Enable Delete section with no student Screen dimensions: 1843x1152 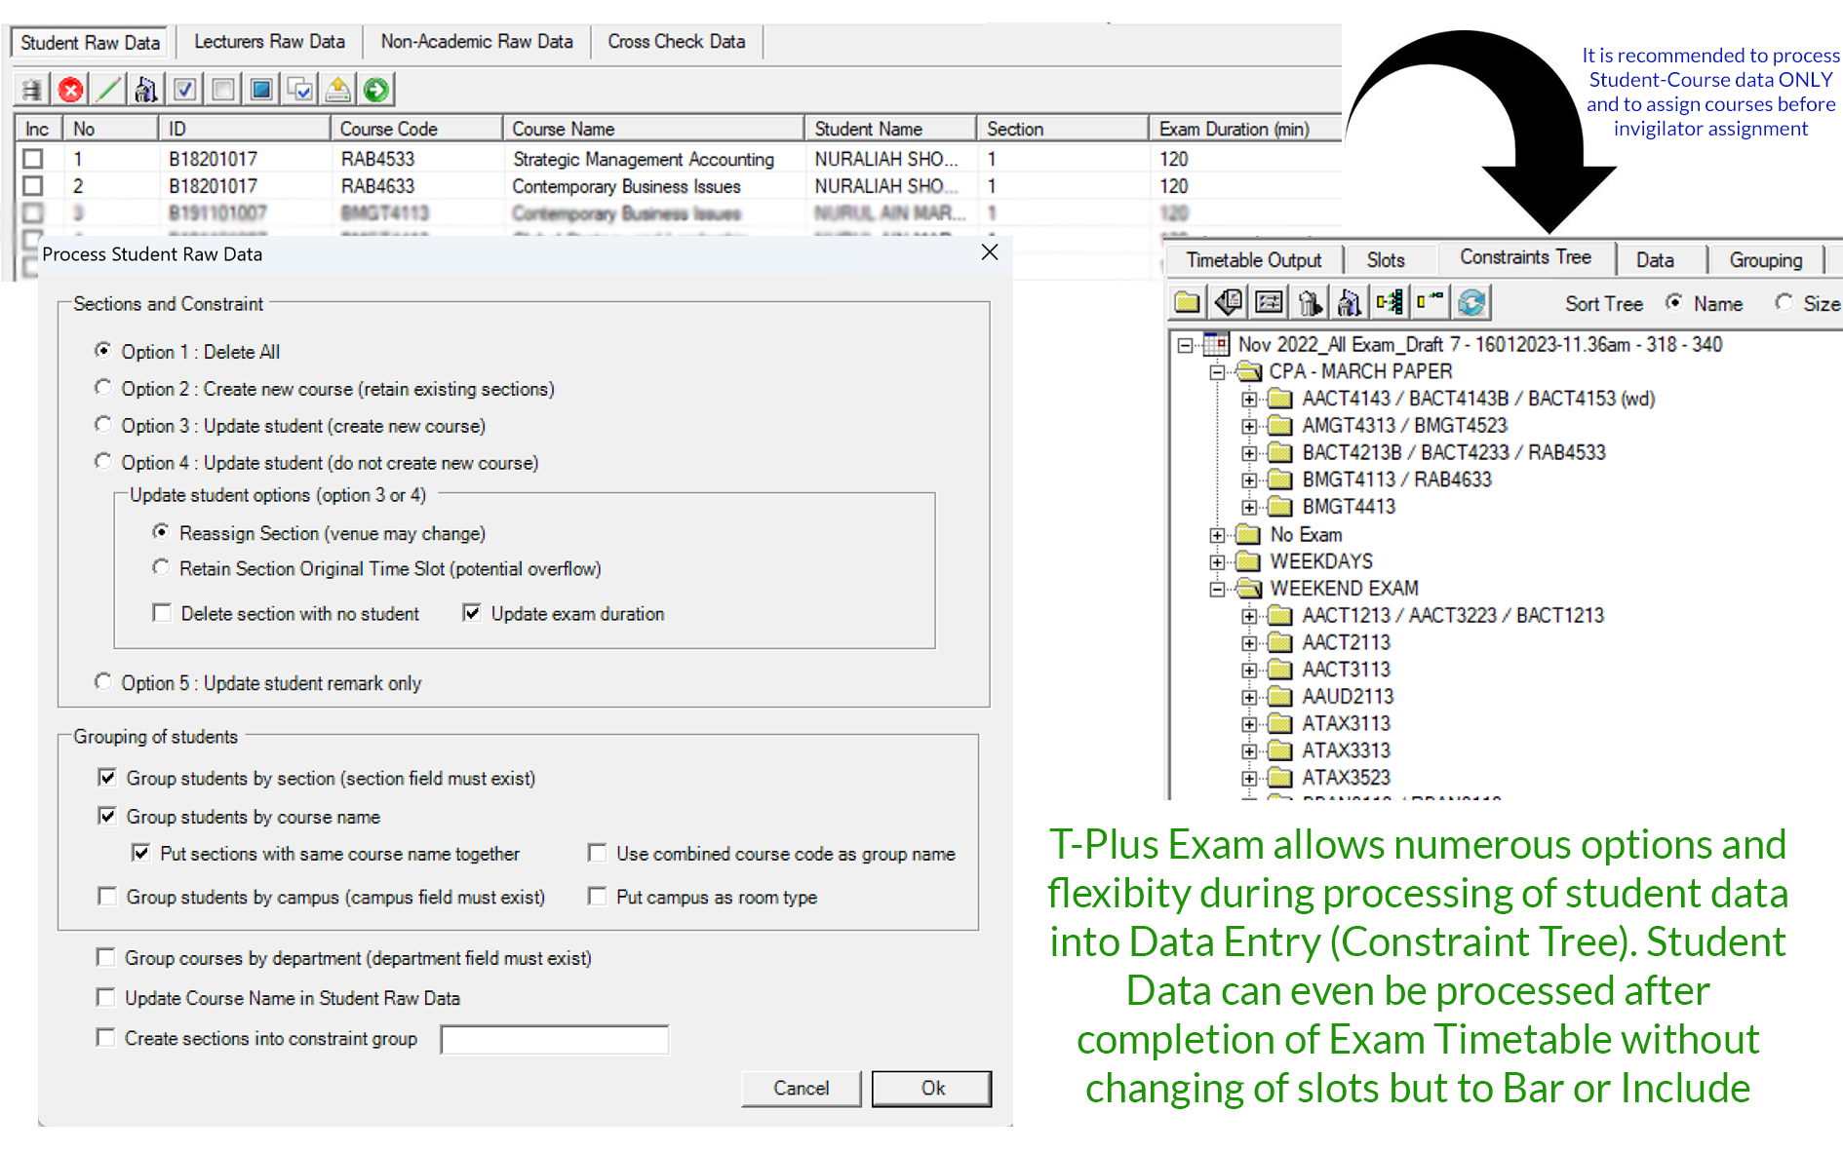(x=163, y=613)
